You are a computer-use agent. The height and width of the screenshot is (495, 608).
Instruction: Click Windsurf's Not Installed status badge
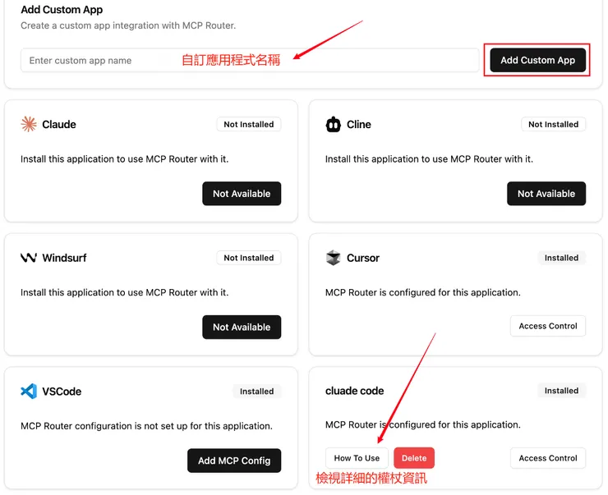(249, 258)
